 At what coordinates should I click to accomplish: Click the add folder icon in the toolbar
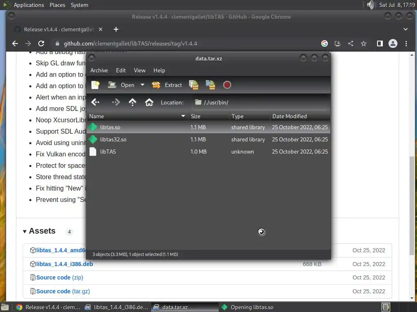211,85
